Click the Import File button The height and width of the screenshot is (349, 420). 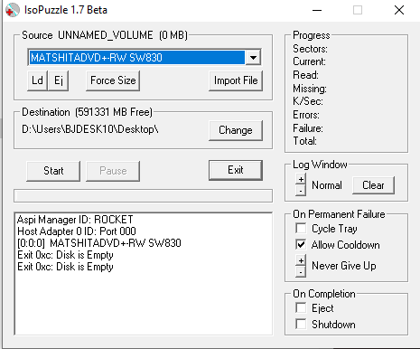pyautogui.click(x=236, y=80)
